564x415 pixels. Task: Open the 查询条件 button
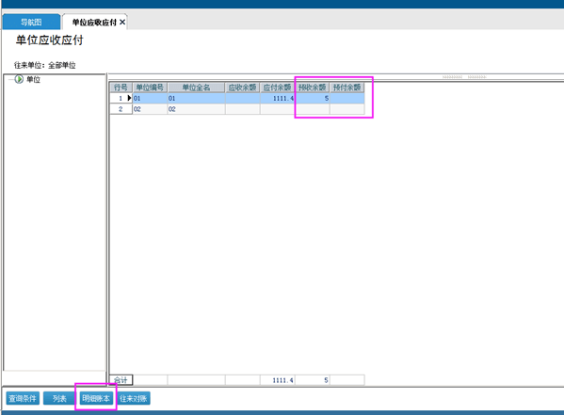pos(23,398)
